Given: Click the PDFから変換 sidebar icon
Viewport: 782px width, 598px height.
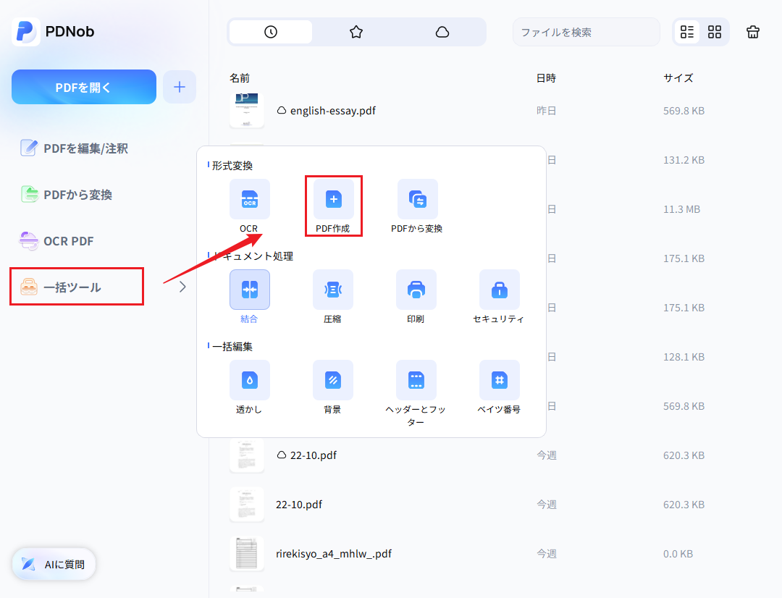Looking at the screenshot, I should click(30, 195).
